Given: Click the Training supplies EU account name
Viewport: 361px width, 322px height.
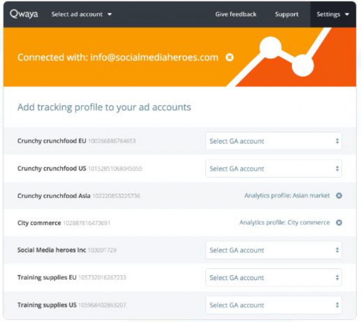Looking at the screenshot, I should click(47, 277).
